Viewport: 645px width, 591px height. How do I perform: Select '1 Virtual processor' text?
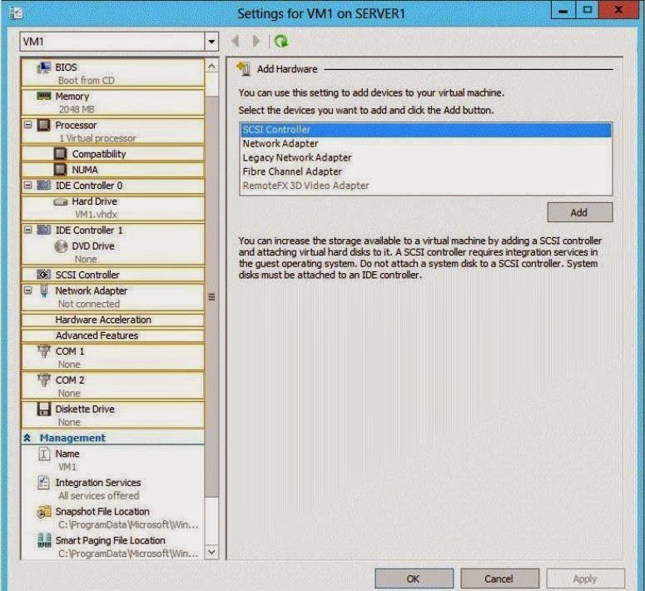point(97,138)
